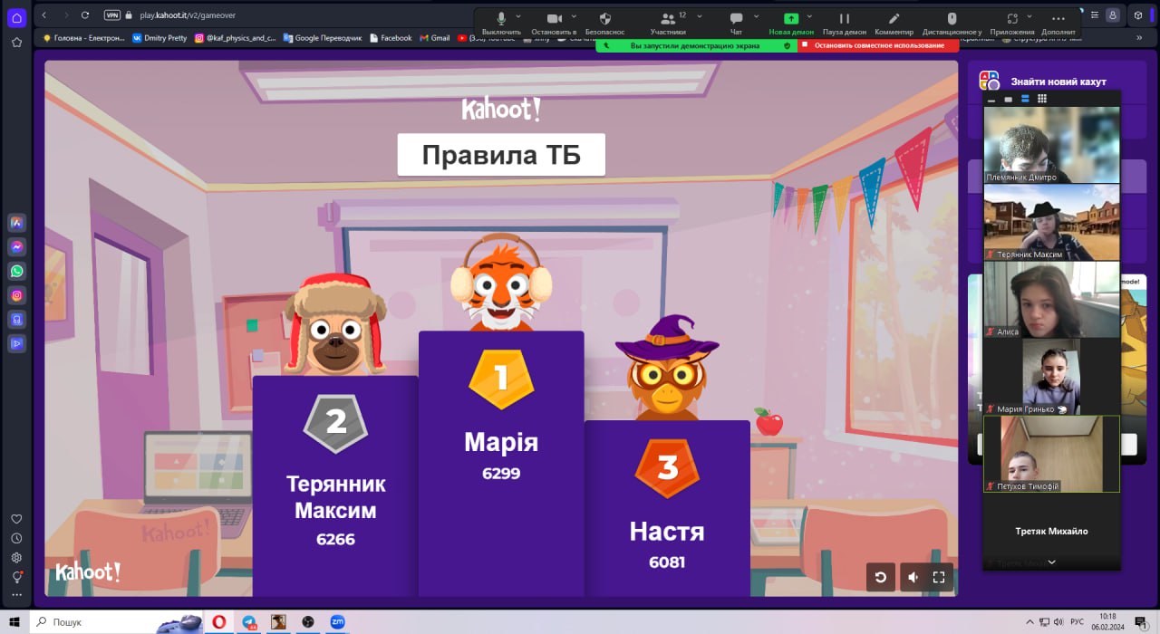Image resolution: width=1160 pixels, height=634 pixels.
Task: Select the annotate pencil tool
Action: [894, 19]
